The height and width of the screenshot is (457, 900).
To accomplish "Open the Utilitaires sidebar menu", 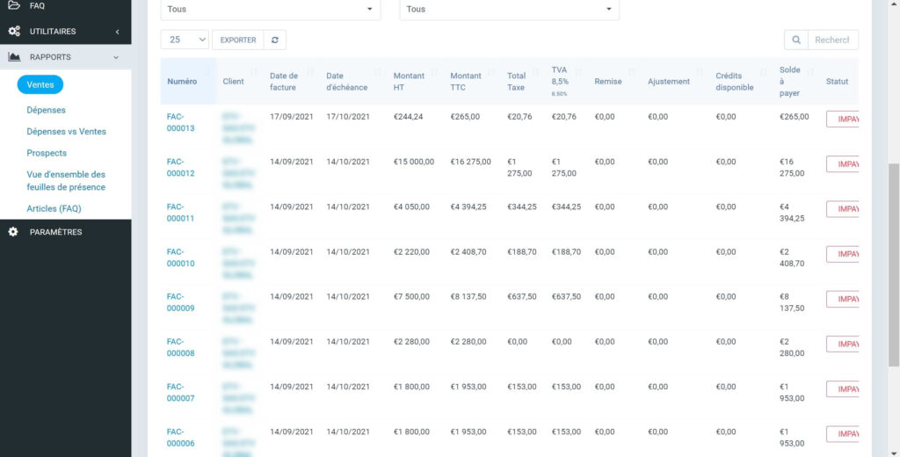I will (65, 32).
